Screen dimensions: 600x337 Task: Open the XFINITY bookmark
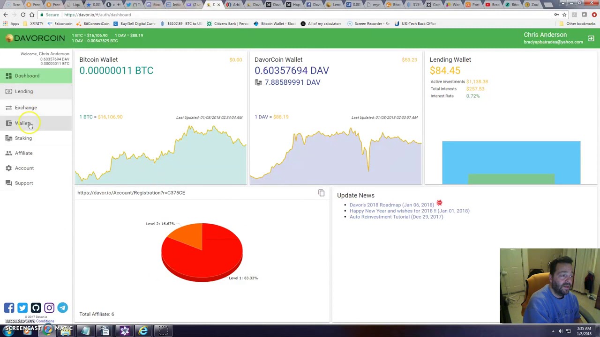point(33,23)
